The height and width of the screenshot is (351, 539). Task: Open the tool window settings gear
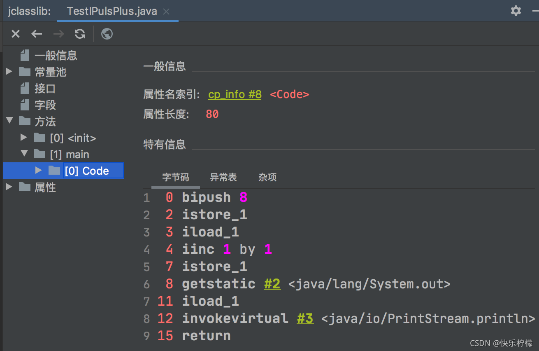click(516, 11)
